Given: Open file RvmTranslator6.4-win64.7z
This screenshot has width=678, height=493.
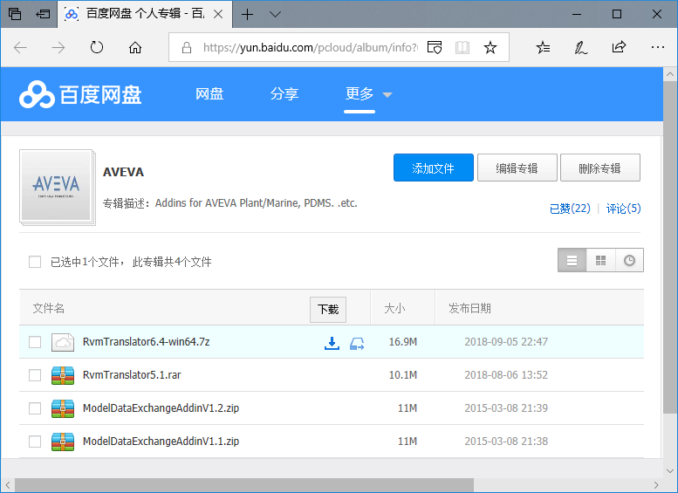Looking at the screenshot, I should (146, 342).
